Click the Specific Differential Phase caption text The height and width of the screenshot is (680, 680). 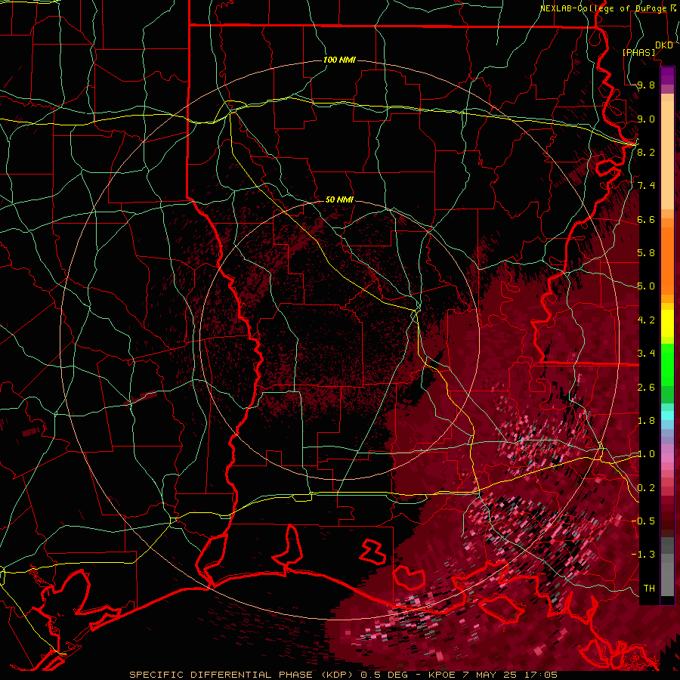coord(344,675)
